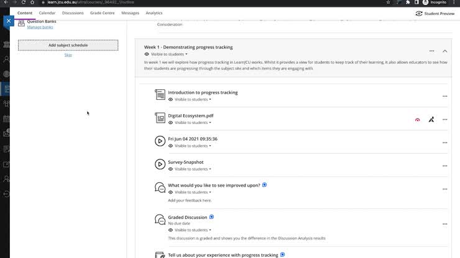Image resolution: width=460 pixels, height=258 pixels.
Task: Open more options for Graded Discussion
Action: coord(444,224)
